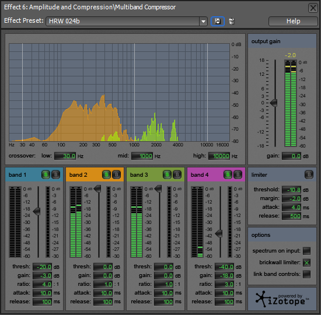Bypass the limiter

tap(309, 174)
